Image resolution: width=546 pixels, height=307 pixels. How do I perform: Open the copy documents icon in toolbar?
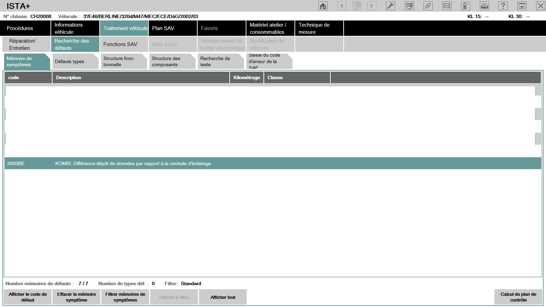[357, 6]
